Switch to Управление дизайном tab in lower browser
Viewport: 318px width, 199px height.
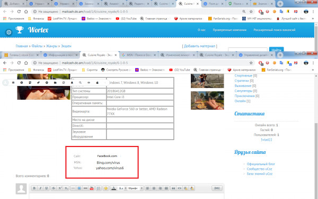point(257,55)
